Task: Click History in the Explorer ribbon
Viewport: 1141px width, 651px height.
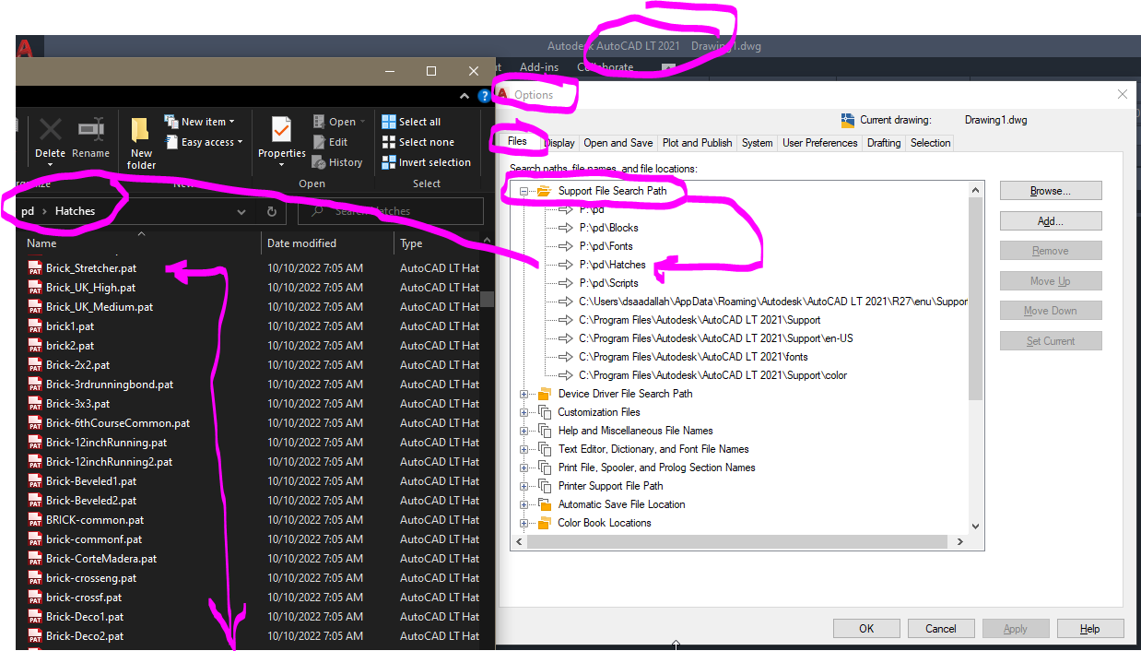Action: tap(337, 162)
